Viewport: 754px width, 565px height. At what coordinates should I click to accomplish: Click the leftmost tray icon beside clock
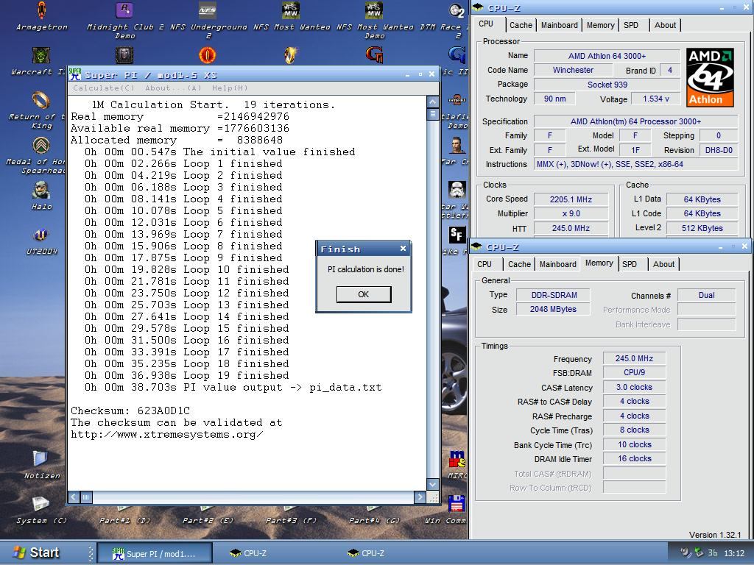coord(686,553)
